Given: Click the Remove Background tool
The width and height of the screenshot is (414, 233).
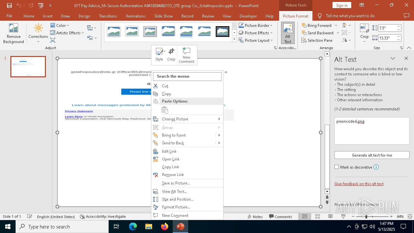Looking at the screenshot, I should point(14,34).
